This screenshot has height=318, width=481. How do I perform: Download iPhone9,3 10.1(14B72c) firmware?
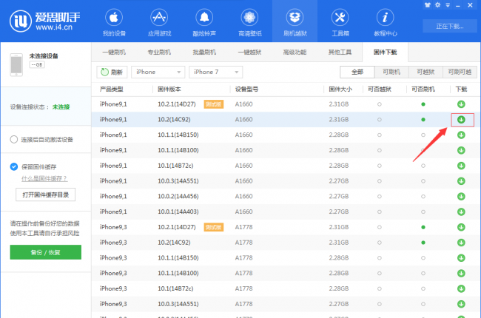point(461,288)
